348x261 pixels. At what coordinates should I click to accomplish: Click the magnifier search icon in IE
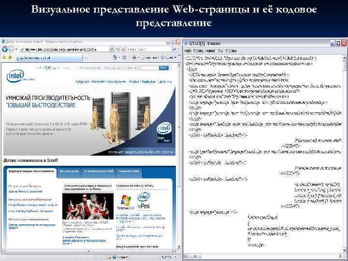click(x=174, y=49)
